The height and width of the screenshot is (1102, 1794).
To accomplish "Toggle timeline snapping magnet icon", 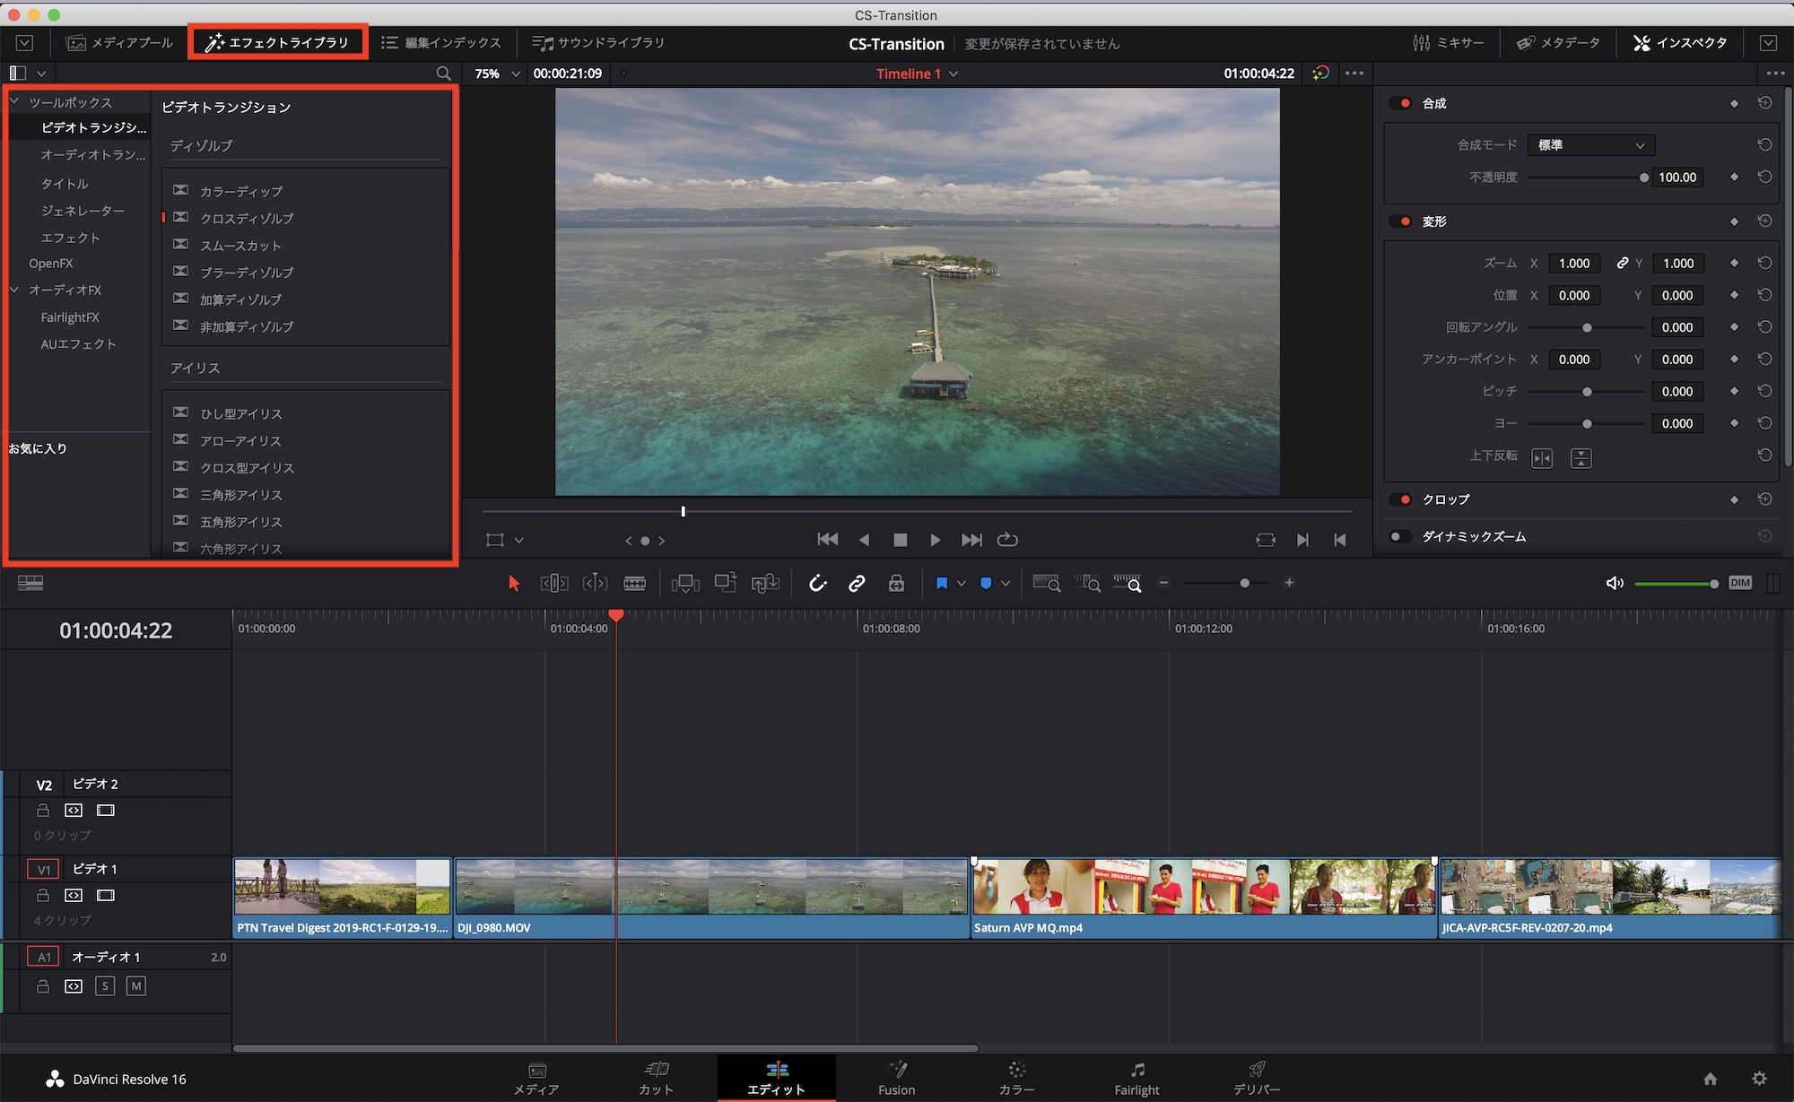I will [817, 584].
